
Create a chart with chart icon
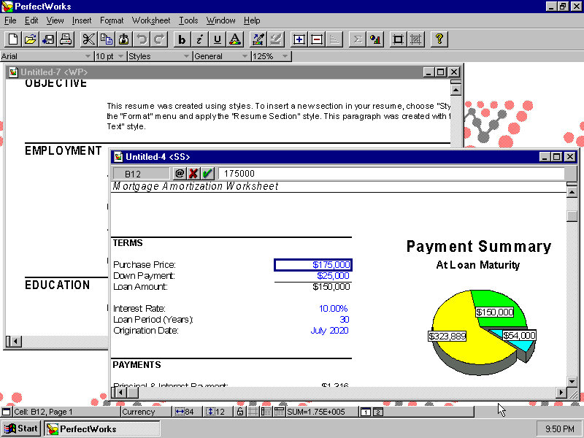(x=375, y=39)
